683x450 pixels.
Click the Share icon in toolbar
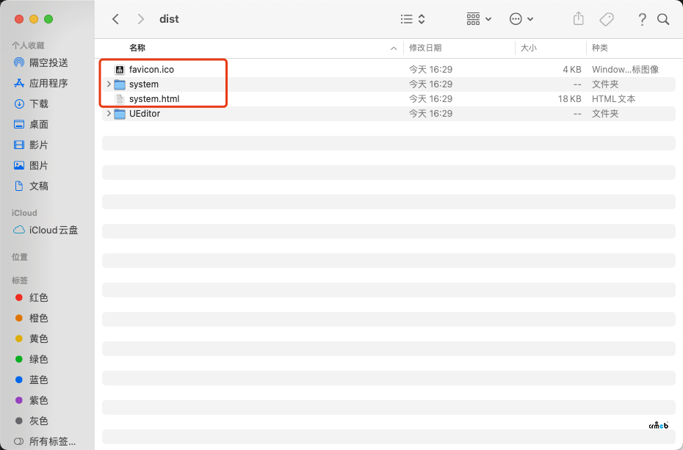tap(579, 19)
